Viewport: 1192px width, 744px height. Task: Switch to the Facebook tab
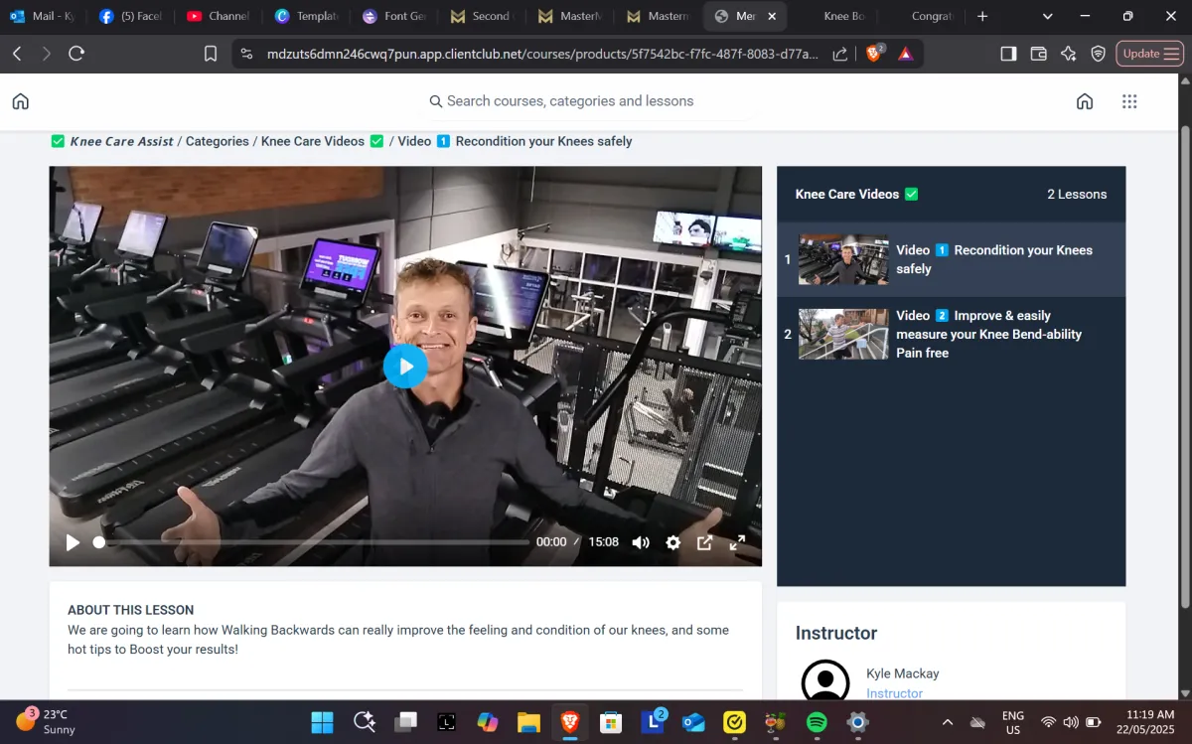pos(131,16)
